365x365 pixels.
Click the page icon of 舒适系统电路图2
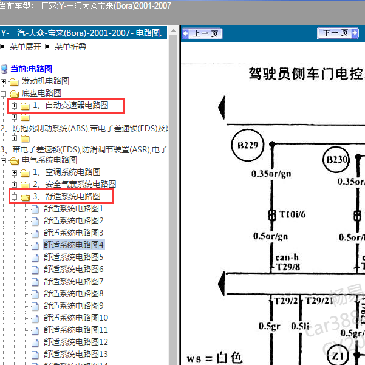tap(35, 221)
